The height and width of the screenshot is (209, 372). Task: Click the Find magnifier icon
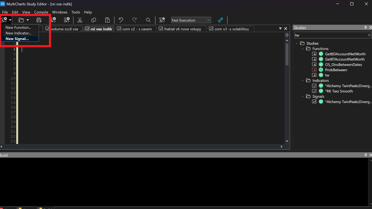(148, 20)
